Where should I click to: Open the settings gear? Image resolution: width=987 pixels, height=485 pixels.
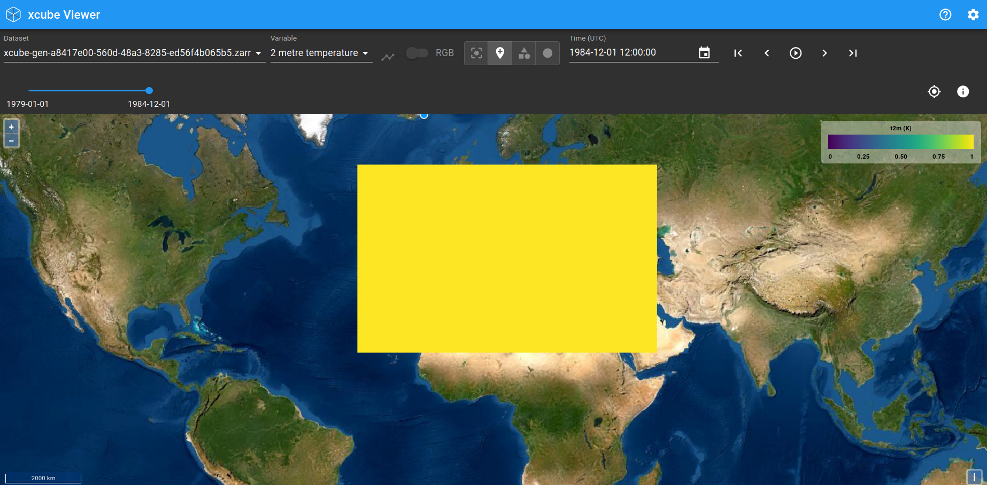(x=973, y=14)
